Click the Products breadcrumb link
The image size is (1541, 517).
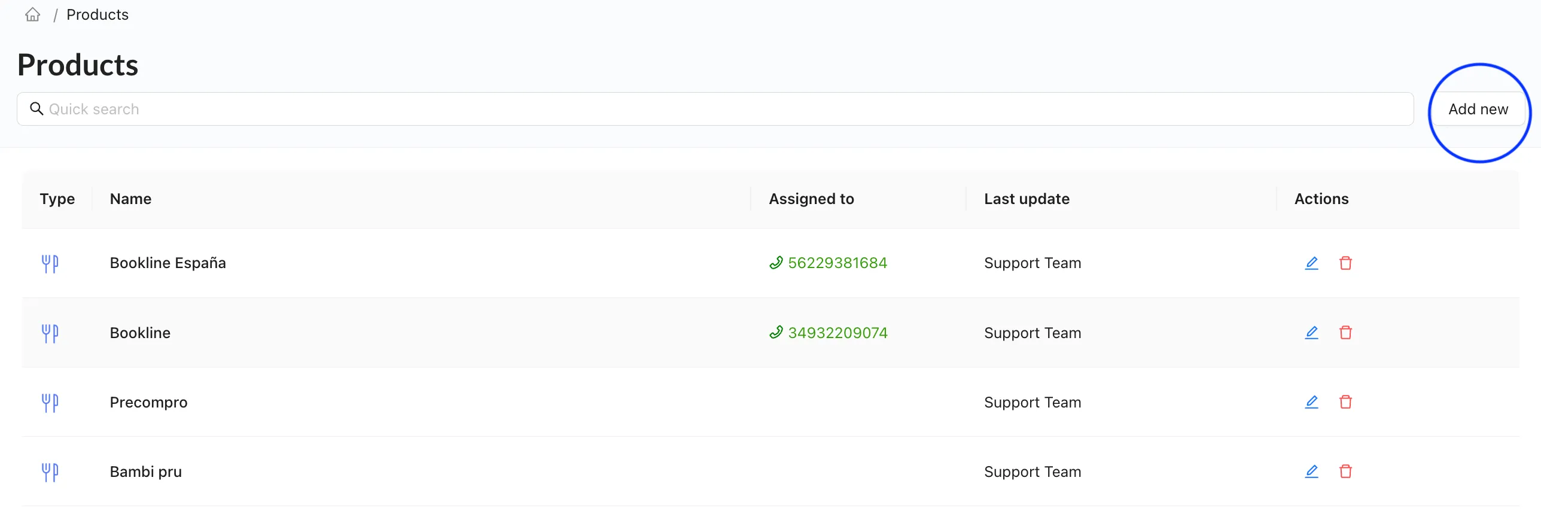tap(98, 14)
